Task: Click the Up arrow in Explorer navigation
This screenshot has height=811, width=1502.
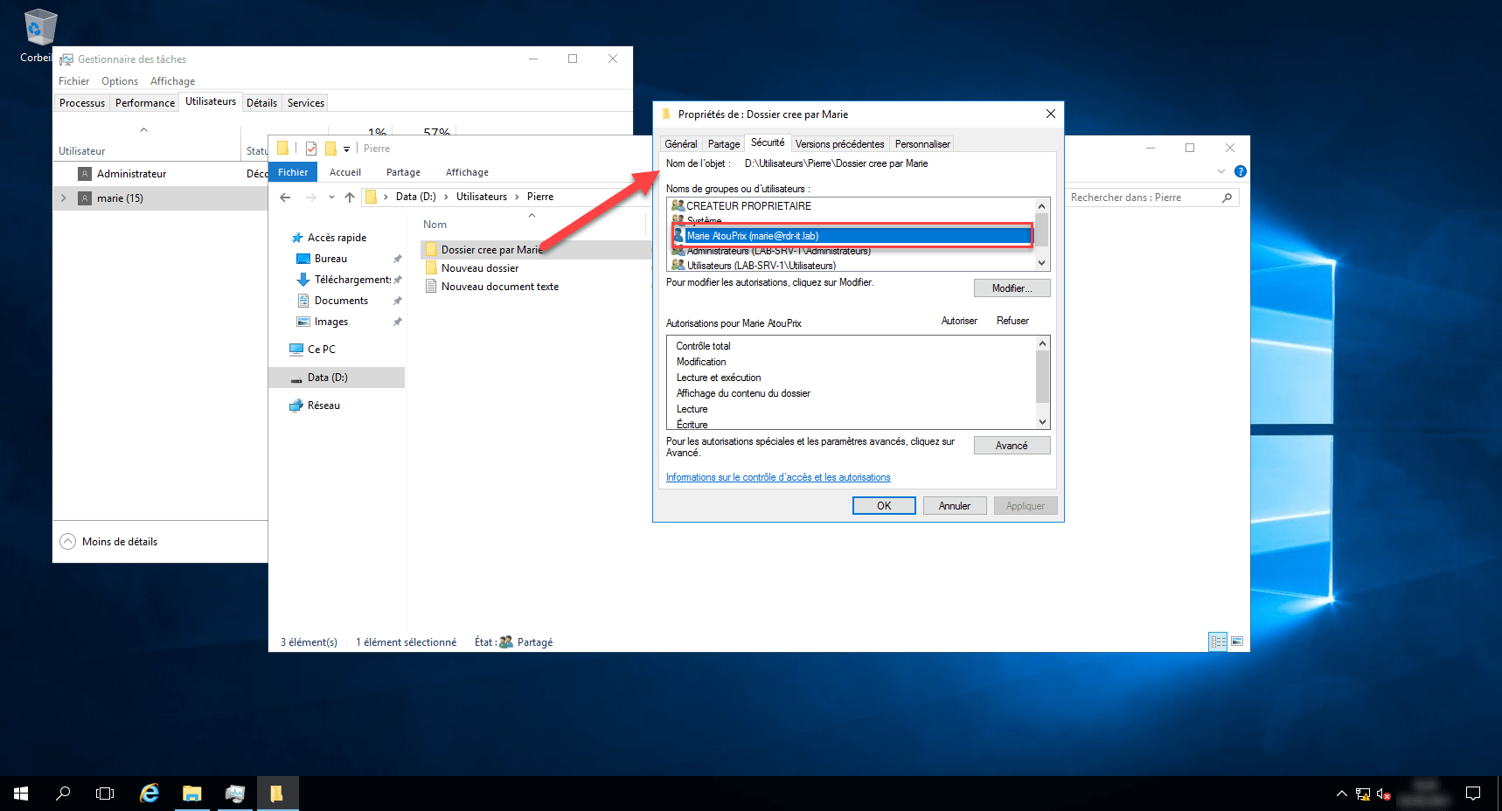Action: coord(350,198)
